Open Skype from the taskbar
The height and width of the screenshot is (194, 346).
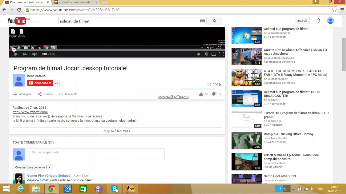[115, 189]
